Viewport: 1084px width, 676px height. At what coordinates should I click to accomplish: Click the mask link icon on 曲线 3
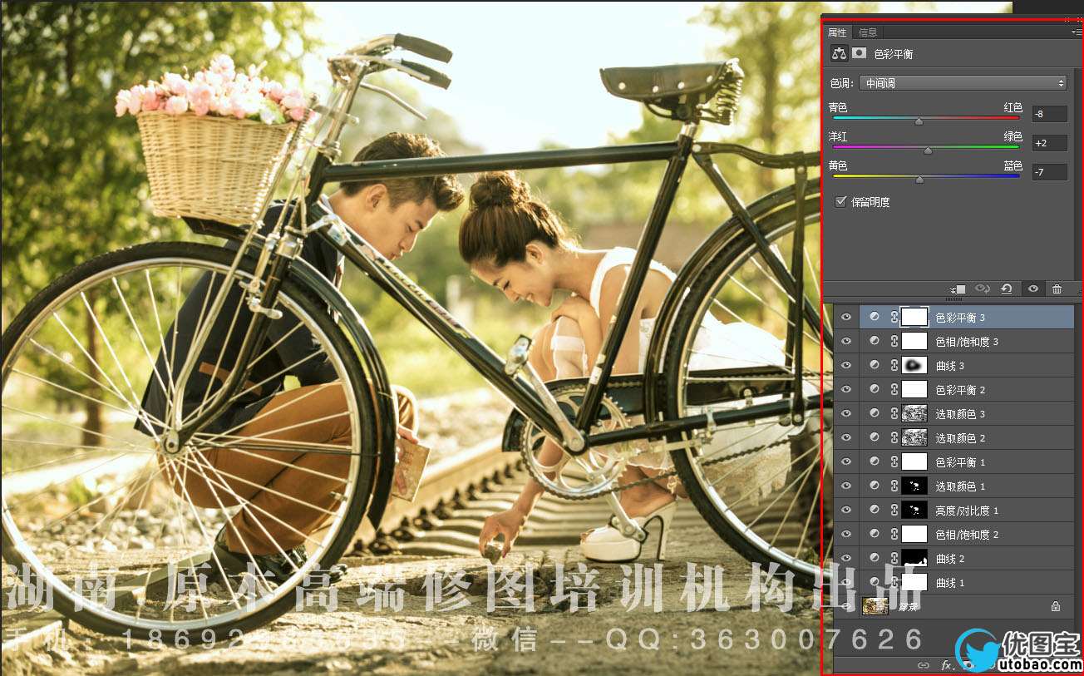894,365
